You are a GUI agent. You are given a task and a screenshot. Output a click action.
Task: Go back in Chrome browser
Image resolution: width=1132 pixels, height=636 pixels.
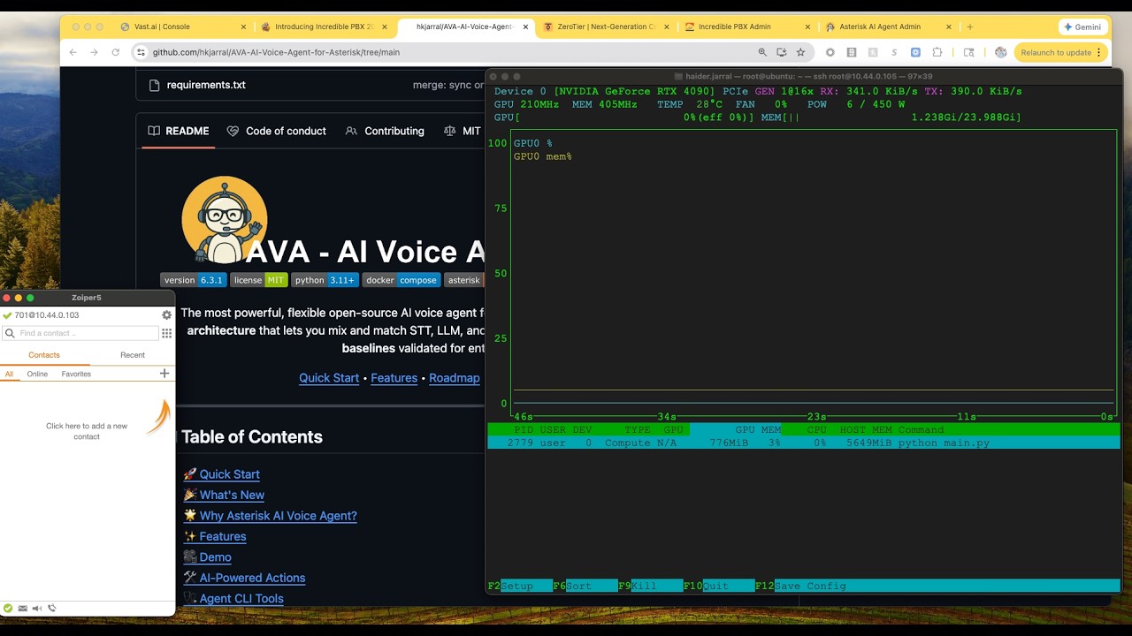(x=73, y=52)
